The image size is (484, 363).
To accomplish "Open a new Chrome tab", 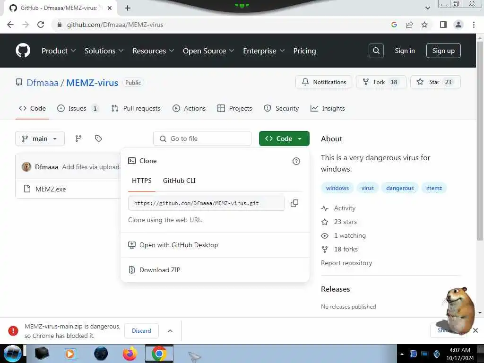I will pyautogui.click(x=128, y=8).
